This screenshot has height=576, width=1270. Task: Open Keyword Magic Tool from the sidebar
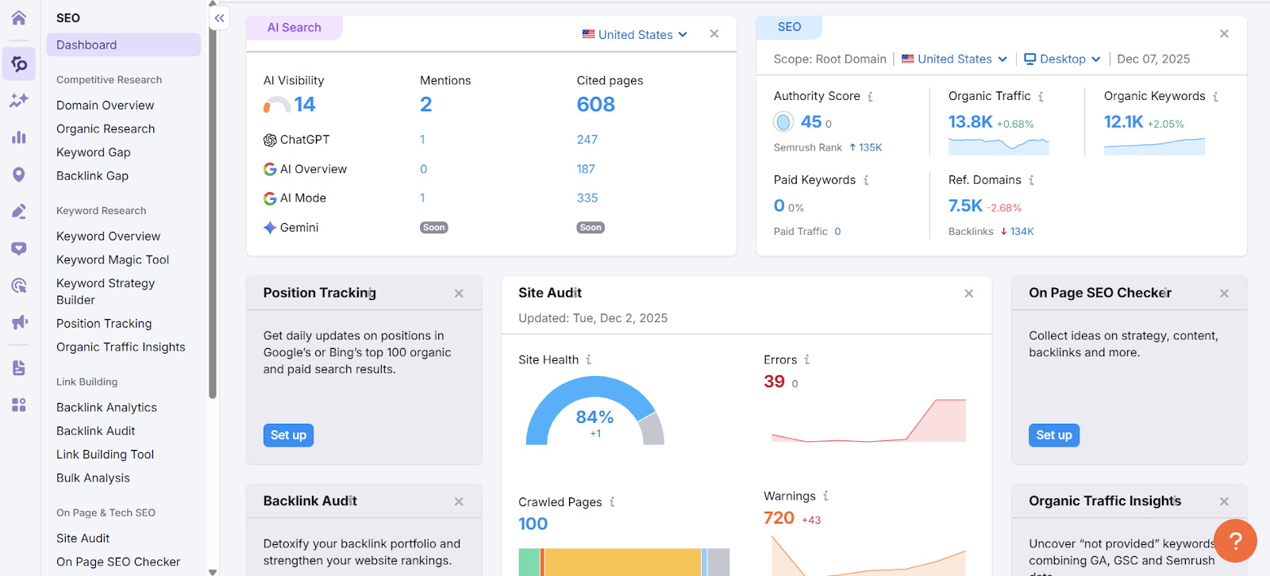pos(113,259)
